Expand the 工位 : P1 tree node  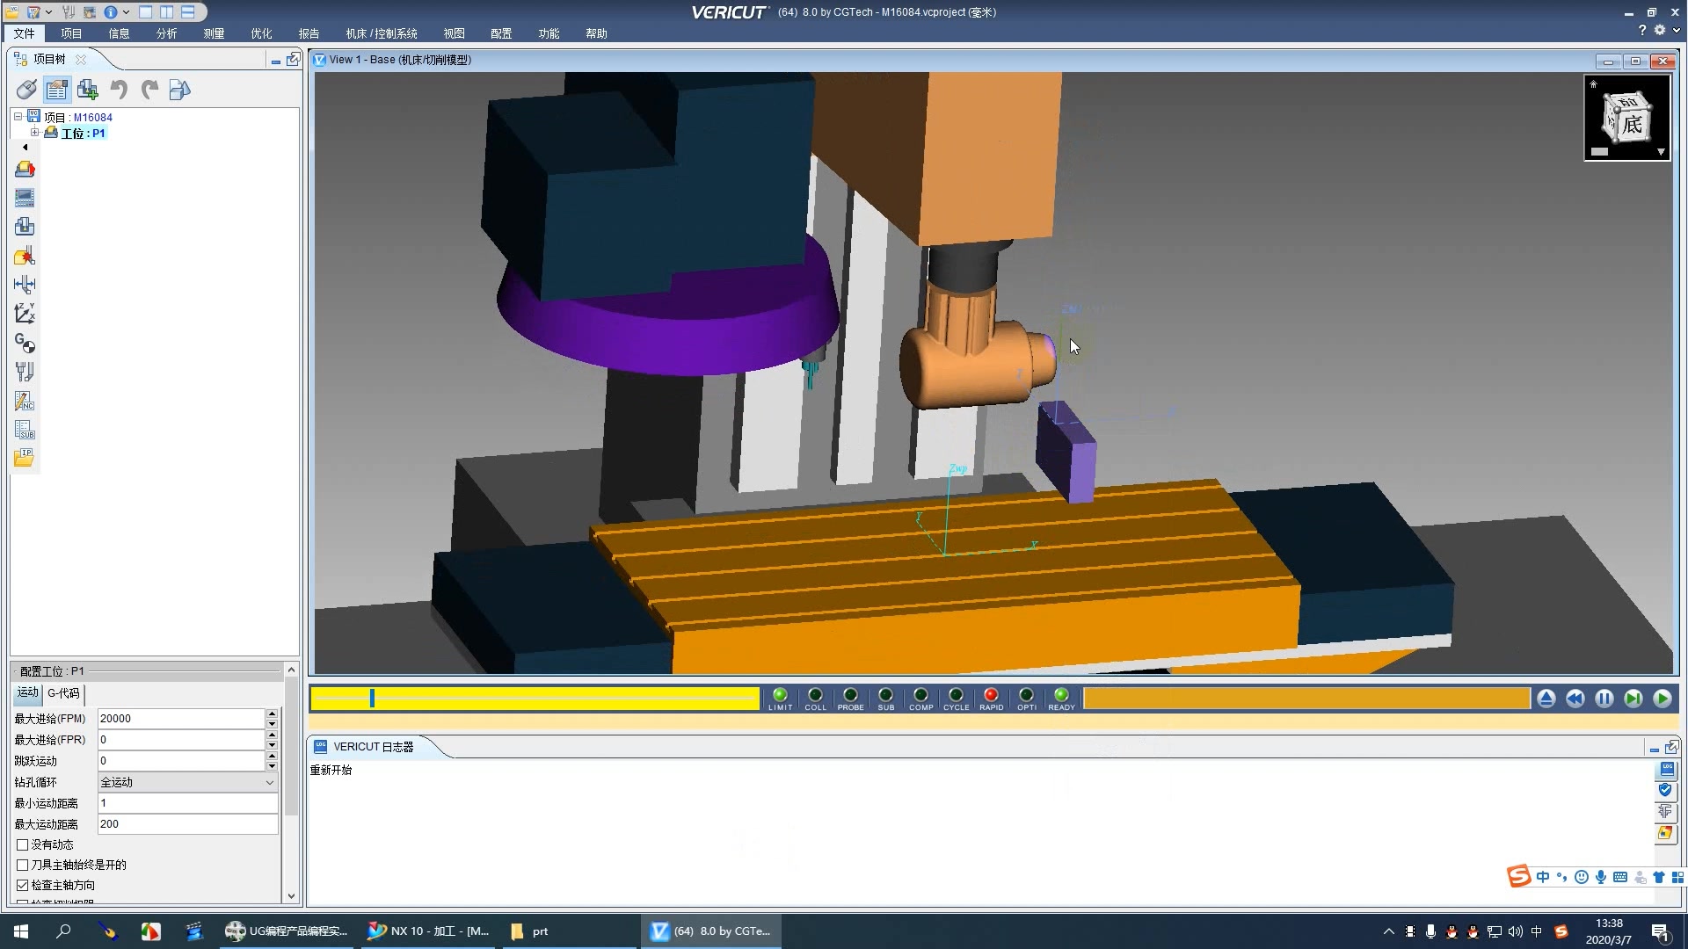[35, 133]
